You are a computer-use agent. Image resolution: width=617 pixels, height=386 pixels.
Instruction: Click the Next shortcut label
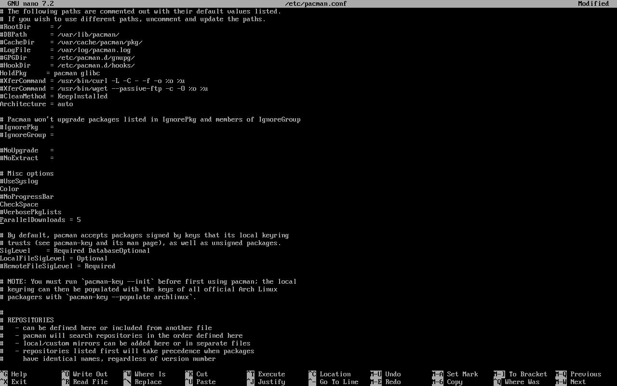click(578, 382)
